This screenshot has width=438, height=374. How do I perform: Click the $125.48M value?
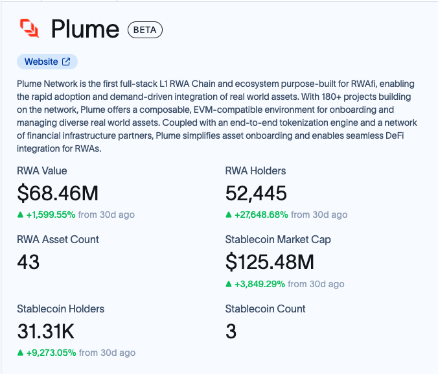[x=270, y=263]
